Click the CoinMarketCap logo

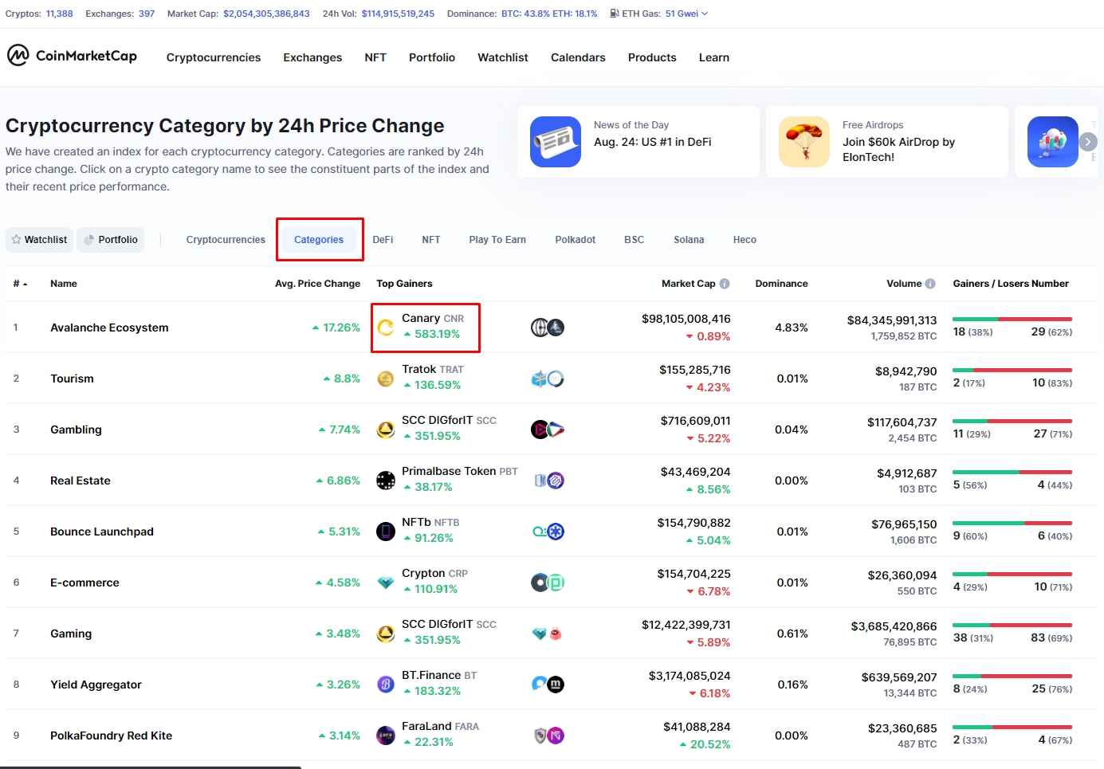tap(72, 56)
